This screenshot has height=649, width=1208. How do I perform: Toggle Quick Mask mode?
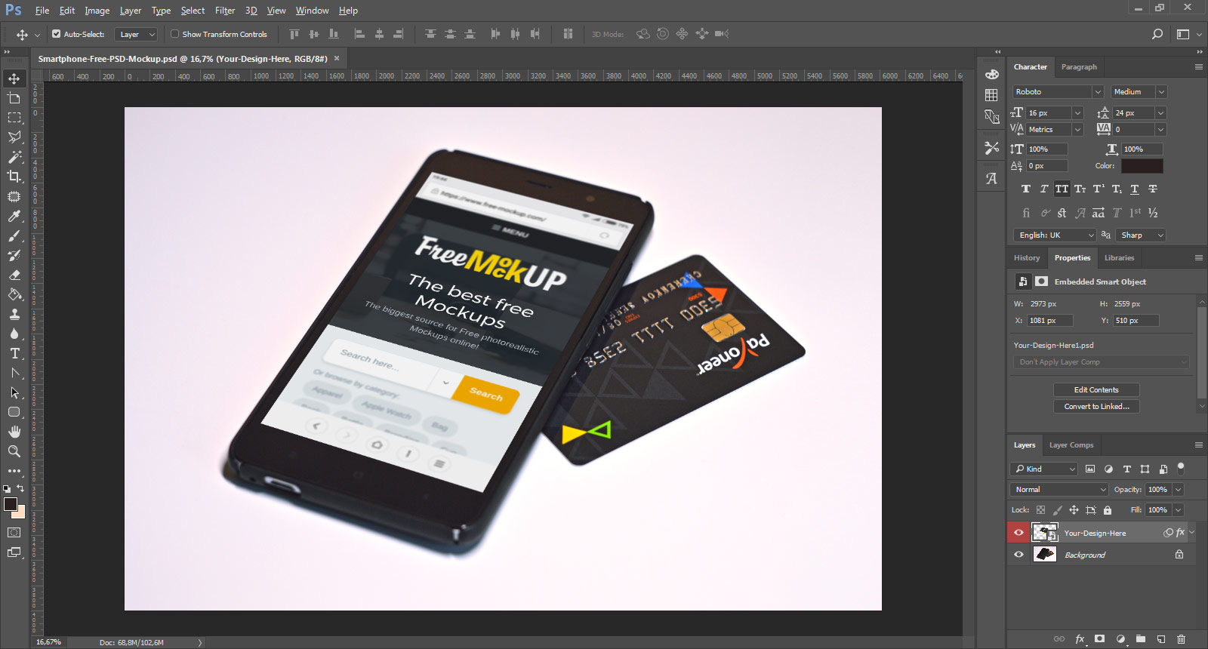point(14,533)
